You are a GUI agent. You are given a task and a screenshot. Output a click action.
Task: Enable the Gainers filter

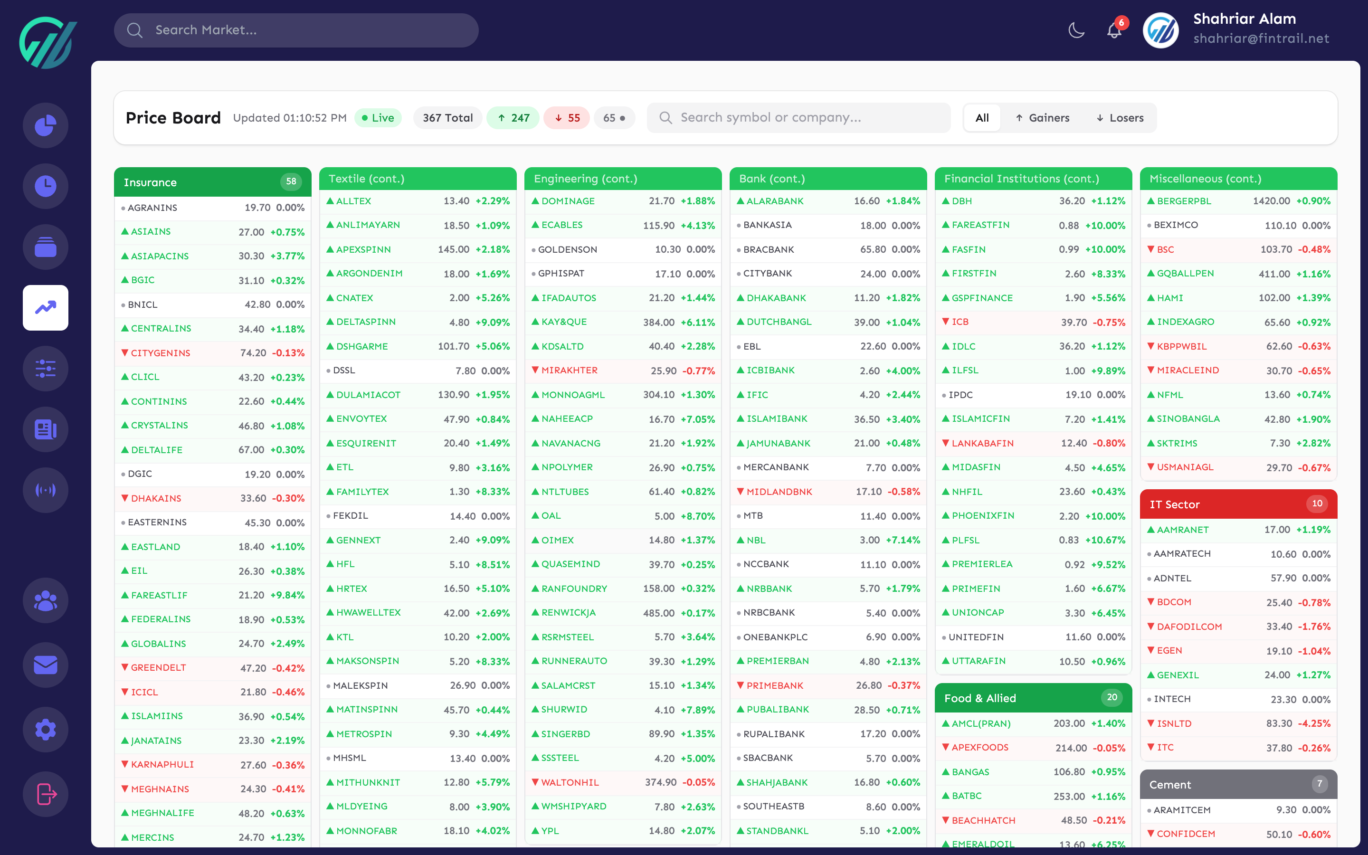(1043, 118)
